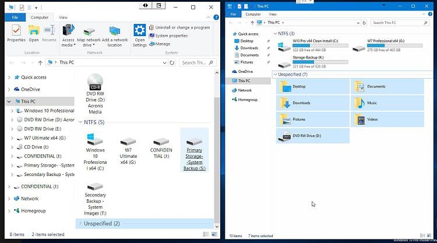Select the Downloads folder tile
Image resolution: width=437 pixels, height=243 pixels.
click(313, 103)
